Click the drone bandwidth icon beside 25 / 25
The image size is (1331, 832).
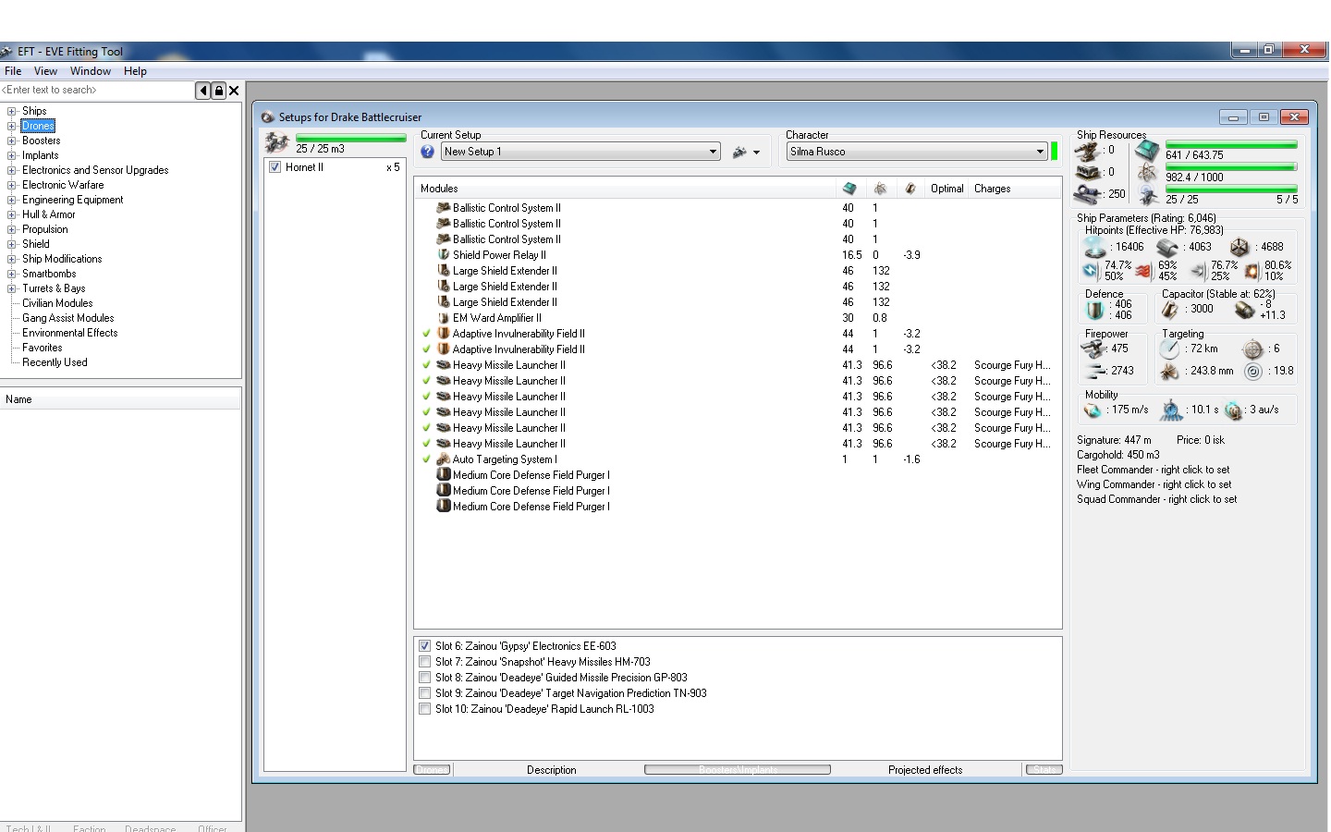pyautogui.click(x=1147, y=195)
